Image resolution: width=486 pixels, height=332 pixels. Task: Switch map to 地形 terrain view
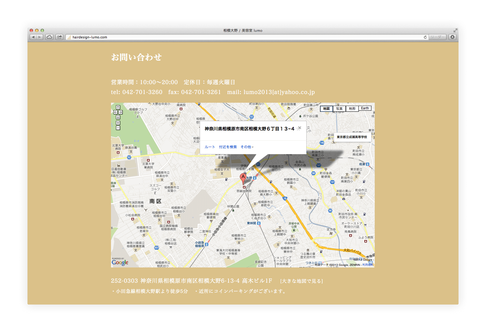pyautogui.click(x=352, y=108)
